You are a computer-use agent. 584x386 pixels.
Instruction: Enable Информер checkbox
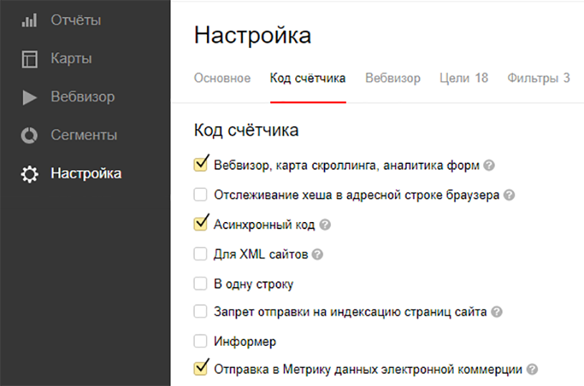tap(201, 341)
